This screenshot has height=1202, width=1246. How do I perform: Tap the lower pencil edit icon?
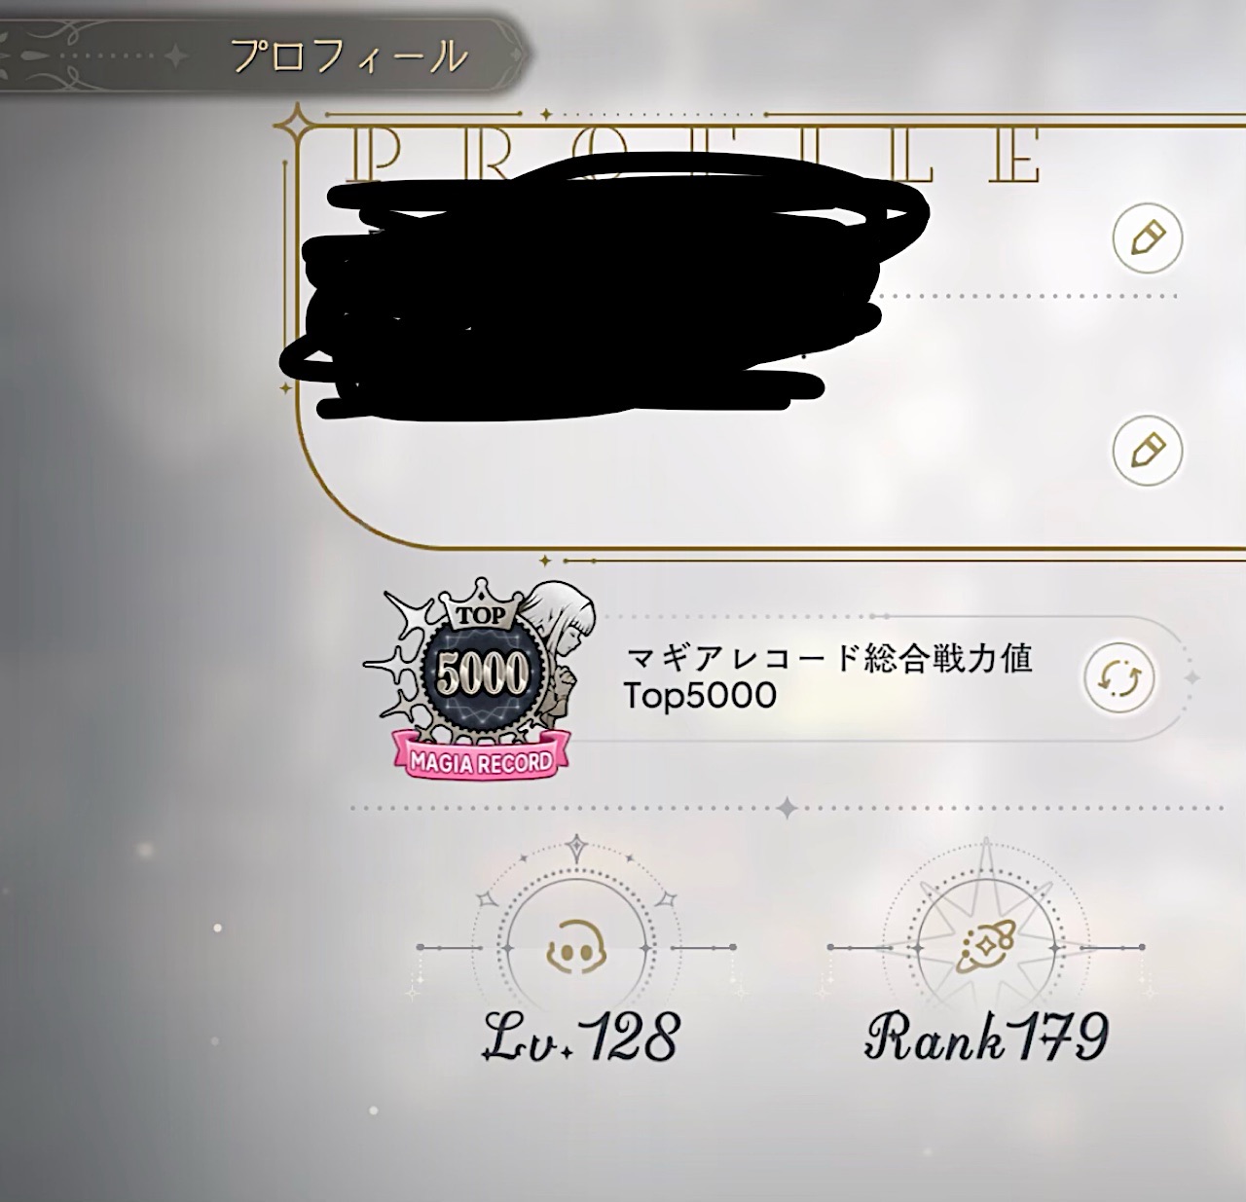[1148, 451]
